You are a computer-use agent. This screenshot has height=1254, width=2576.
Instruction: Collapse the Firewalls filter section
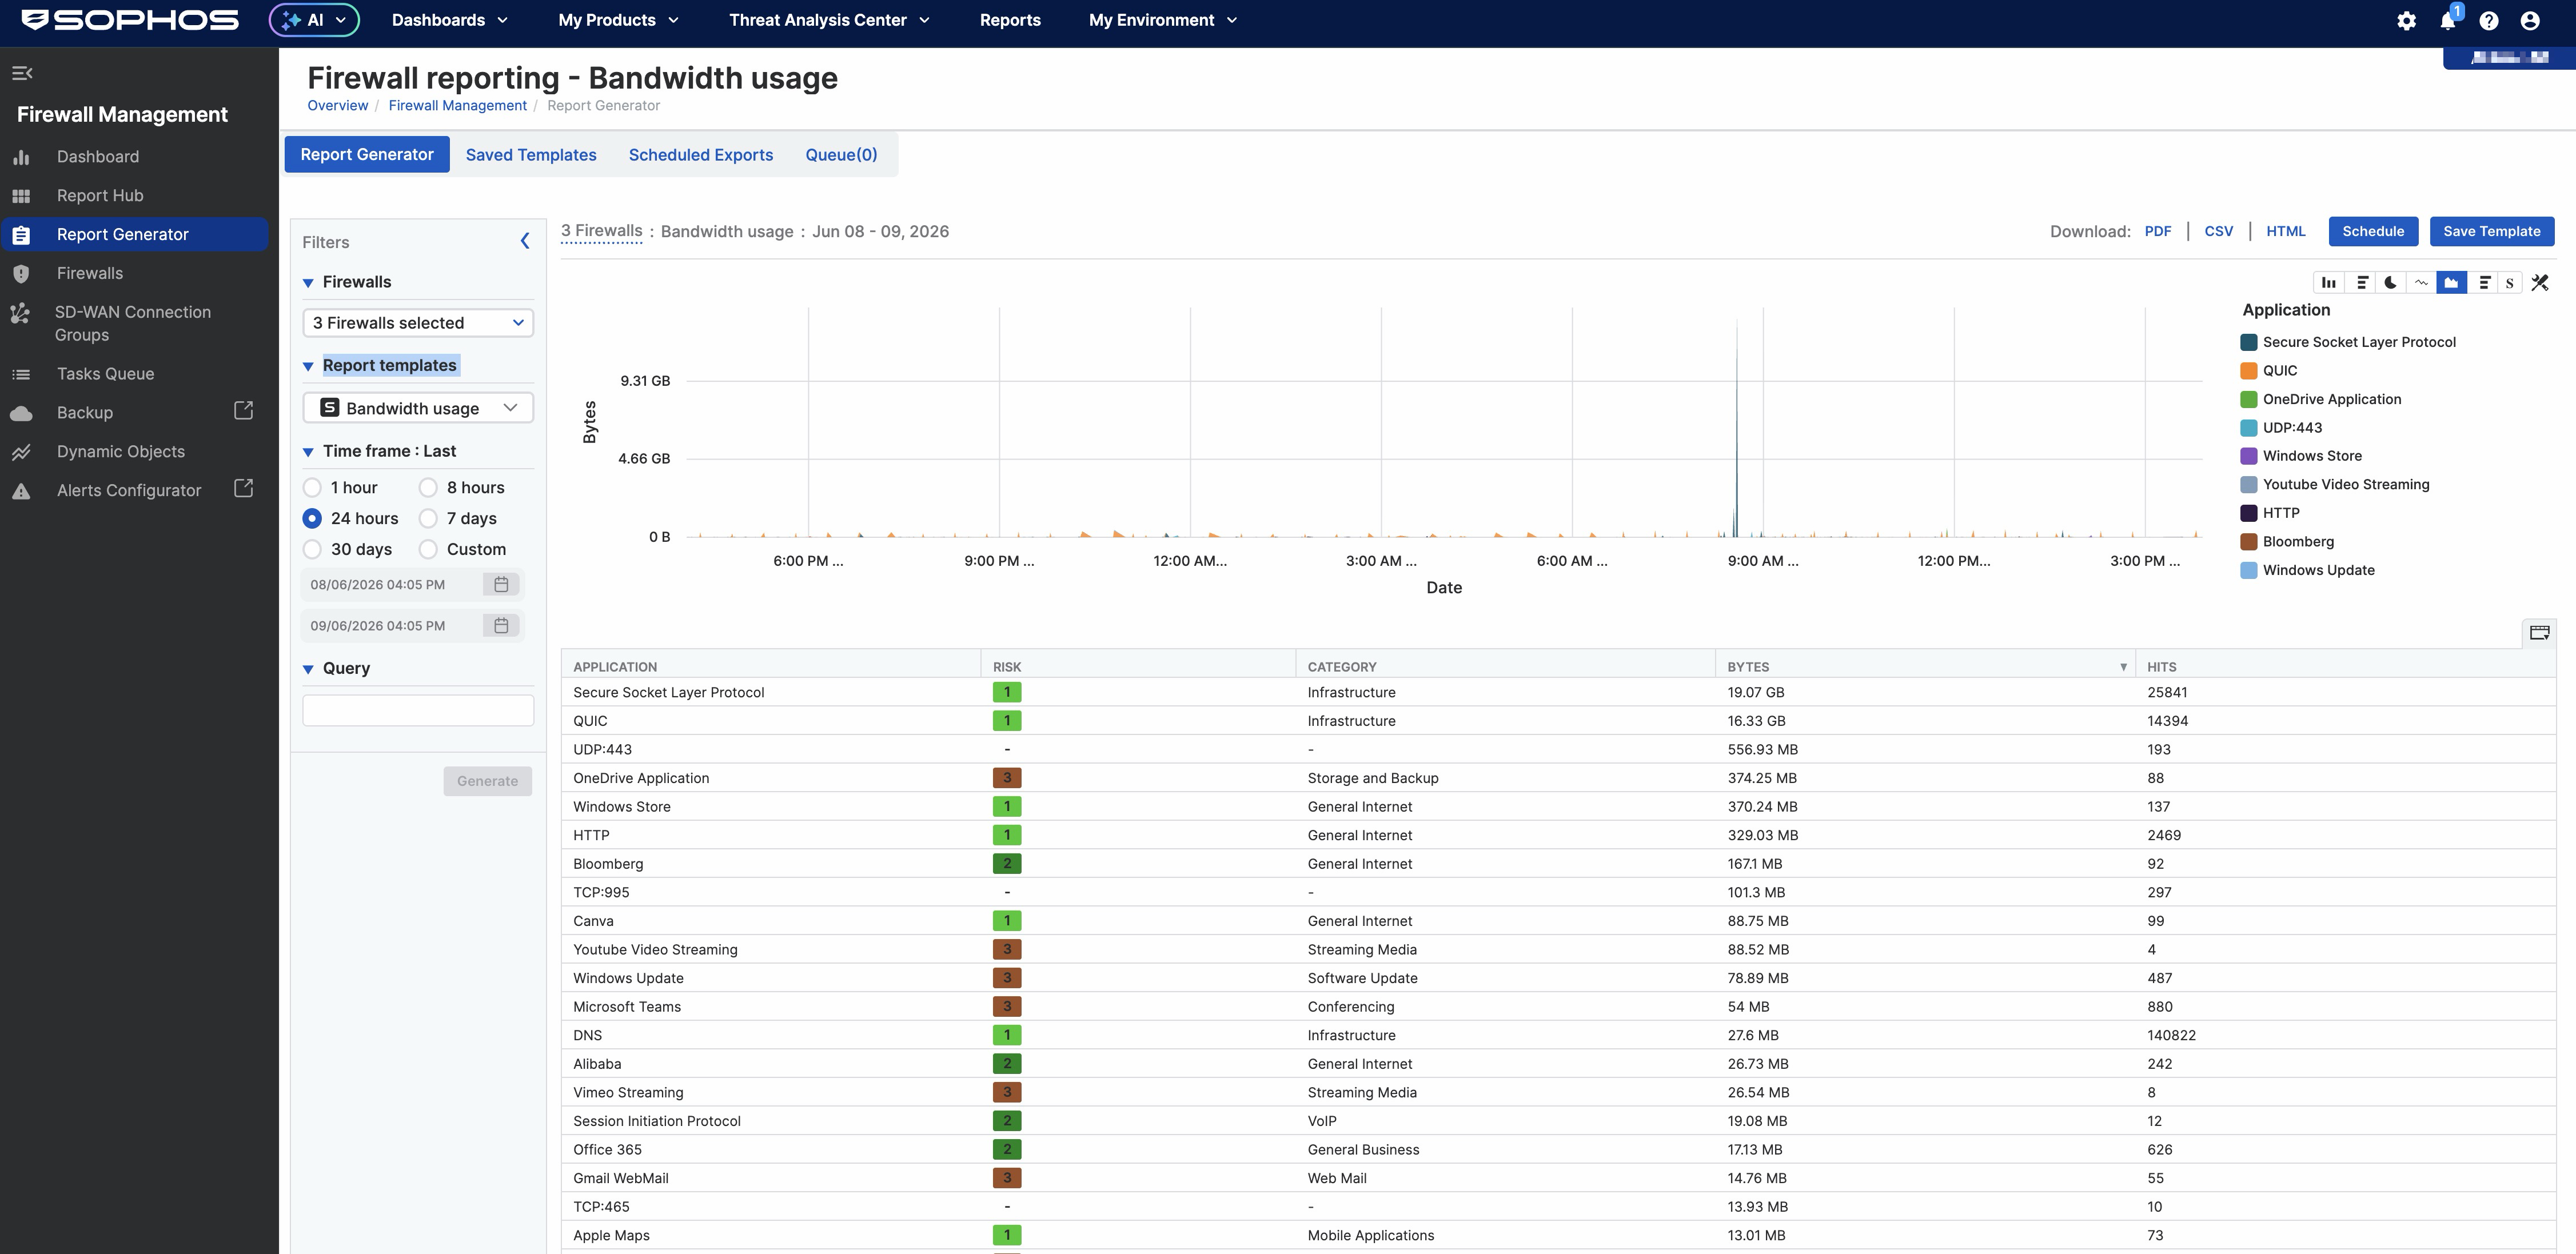308,283
